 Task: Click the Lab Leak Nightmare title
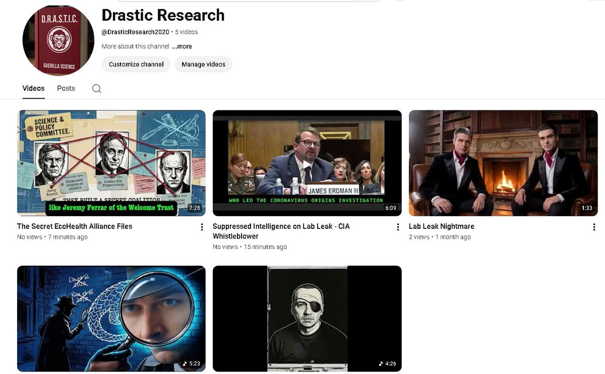(x=442, y=226)
